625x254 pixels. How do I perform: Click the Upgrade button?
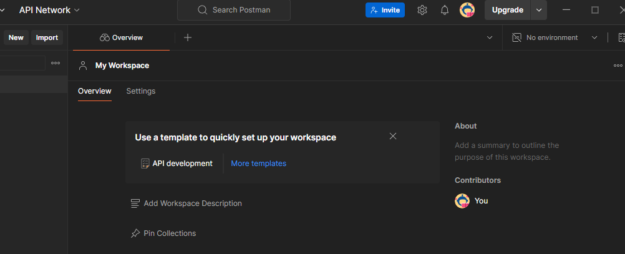click(507, 10)
